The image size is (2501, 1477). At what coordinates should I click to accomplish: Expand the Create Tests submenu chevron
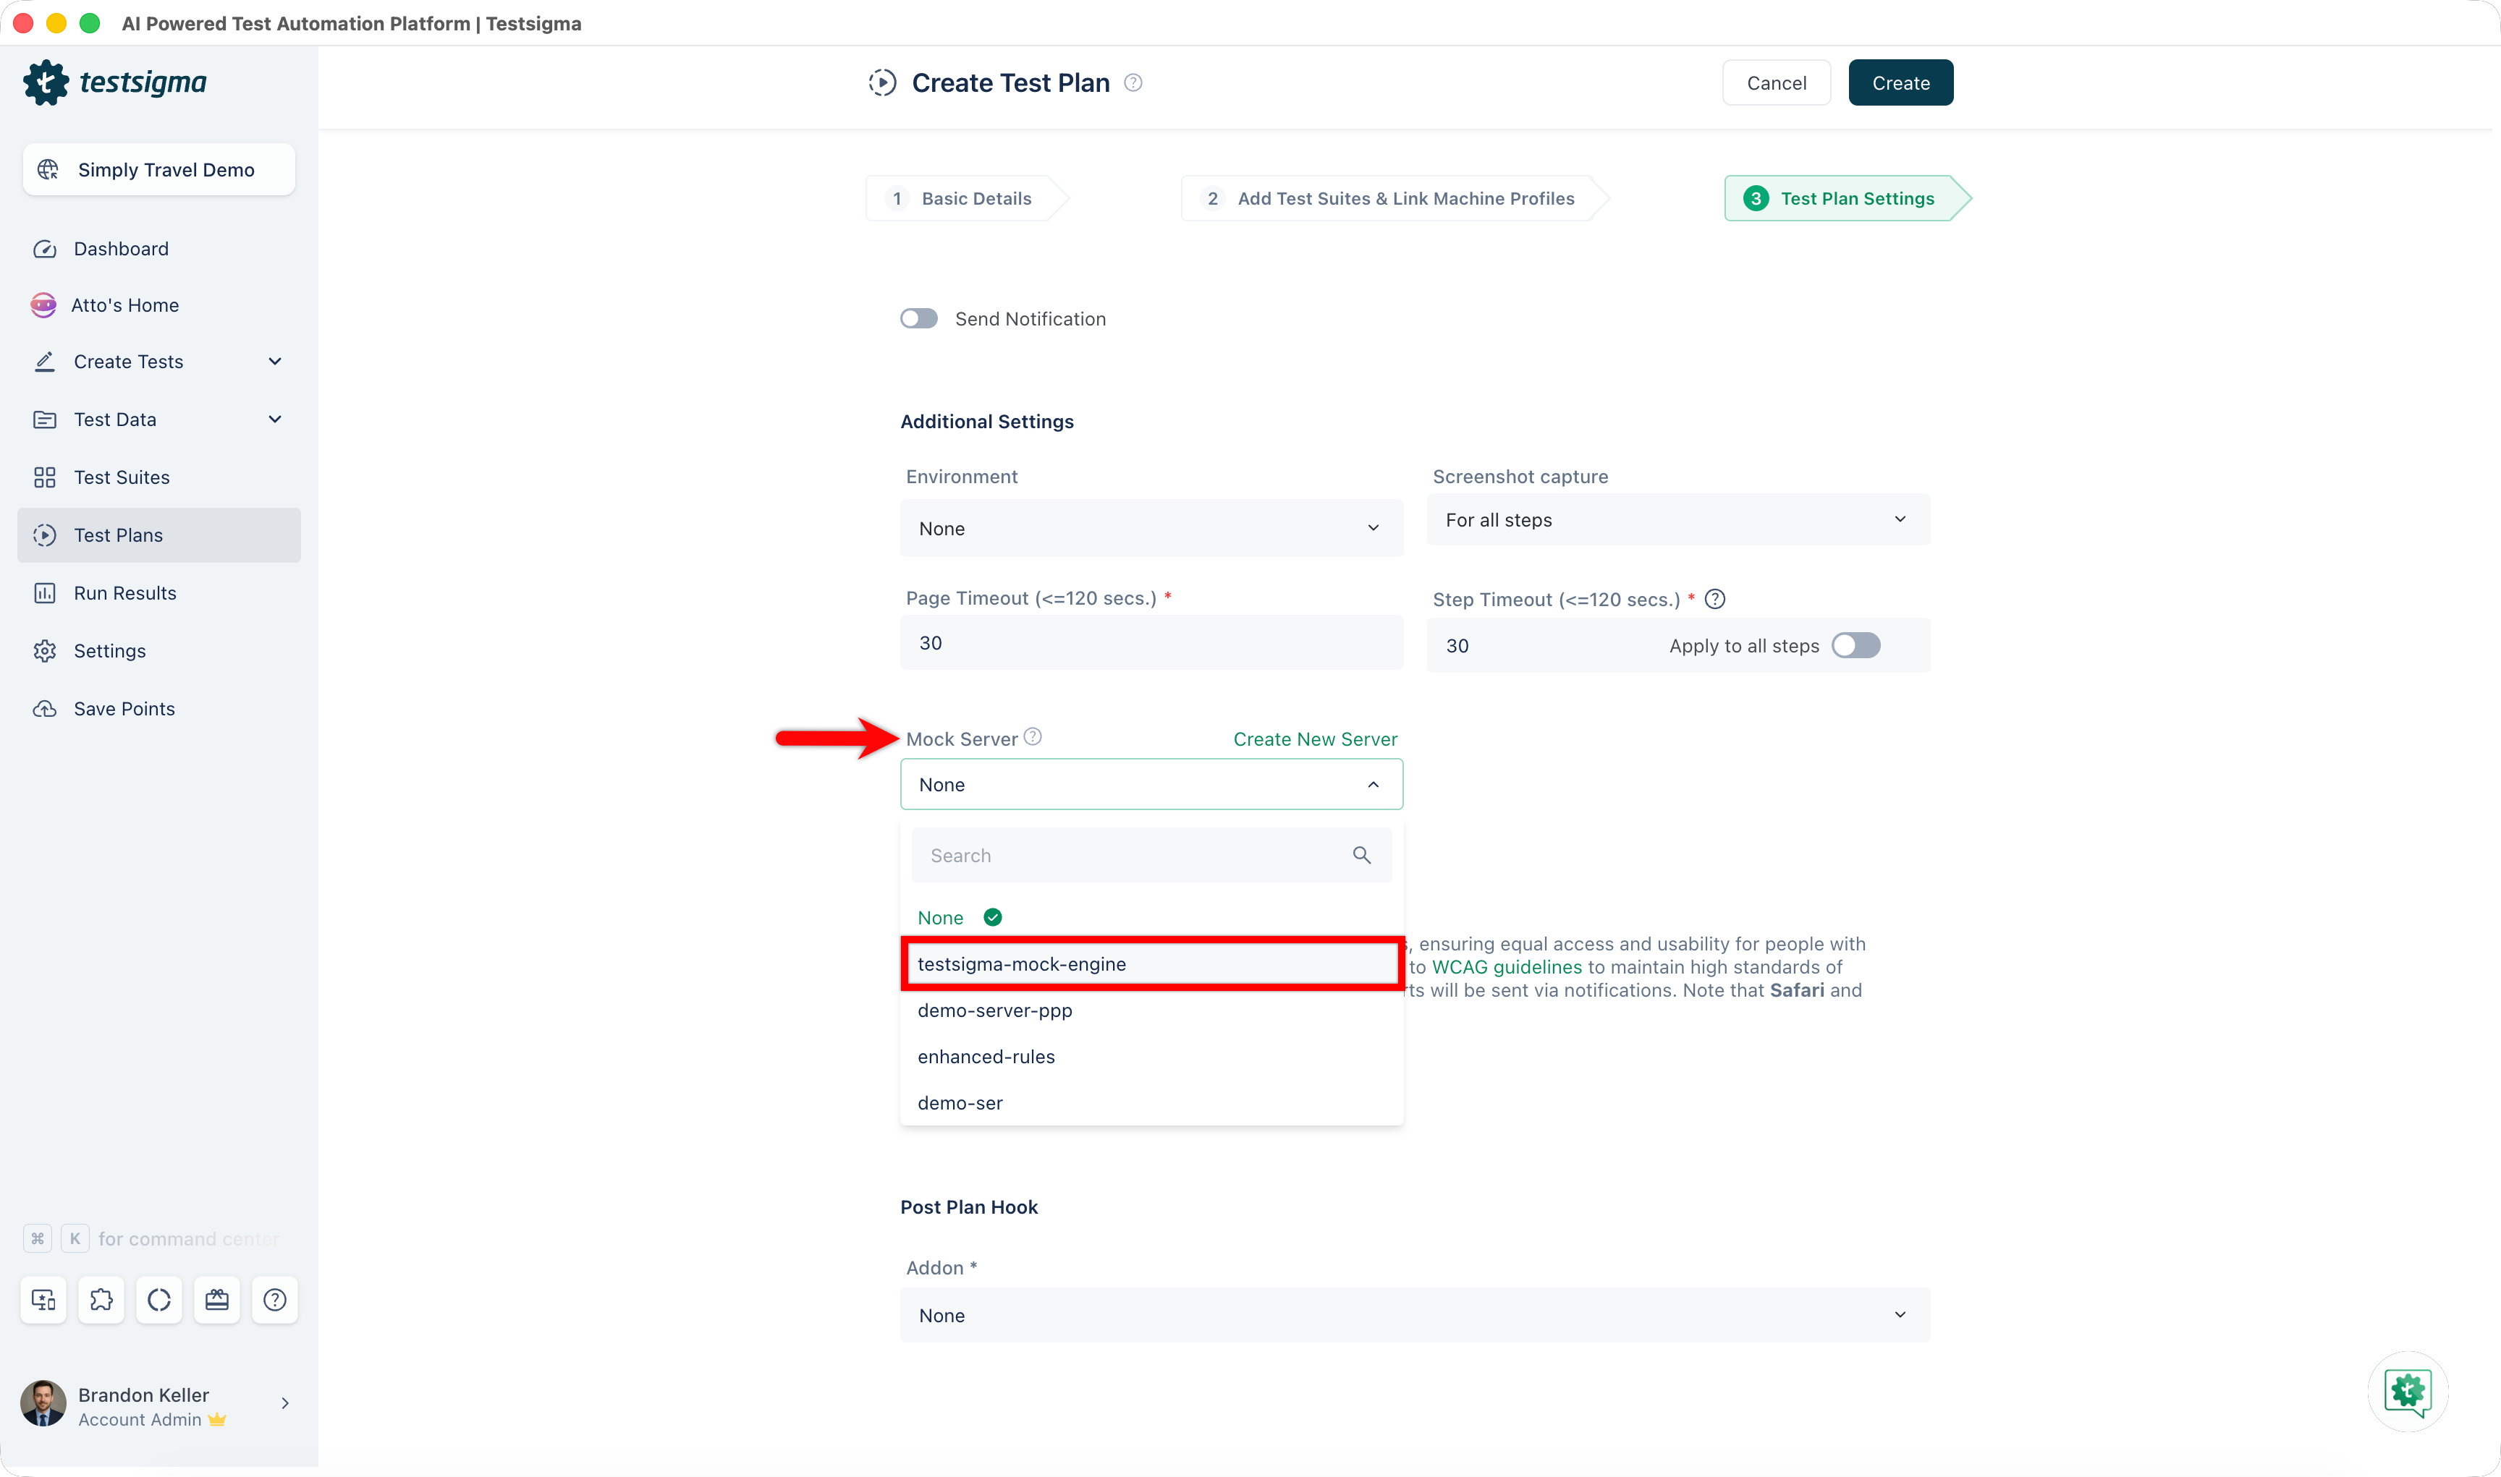pos(275,362)
